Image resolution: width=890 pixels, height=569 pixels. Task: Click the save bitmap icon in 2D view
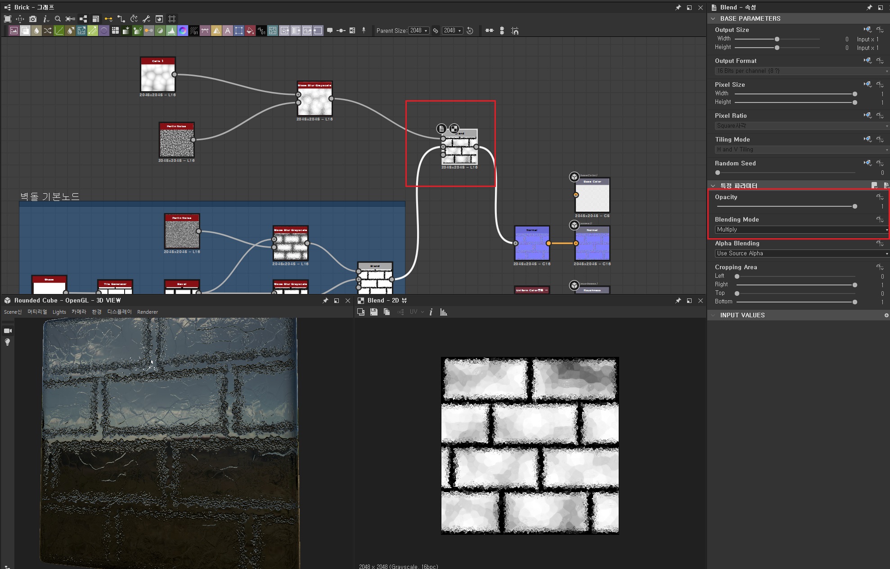pyautogui.click(x=373, y=312)
